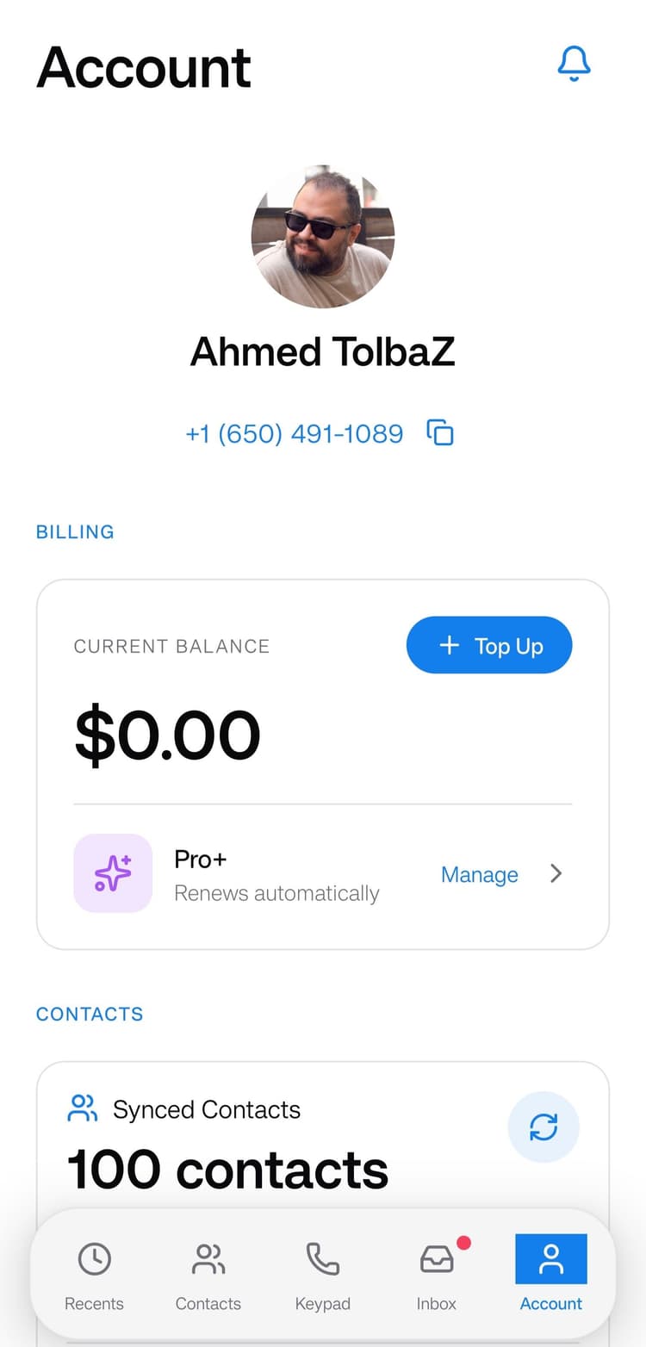Expand Pro+ plan with chevron arrow
Viewport: 646px width, 1347px height.
pos(556,874)
